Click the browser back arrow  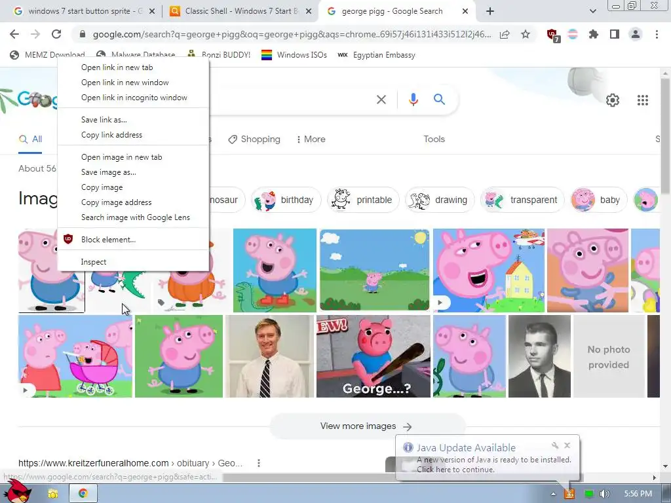14,34
